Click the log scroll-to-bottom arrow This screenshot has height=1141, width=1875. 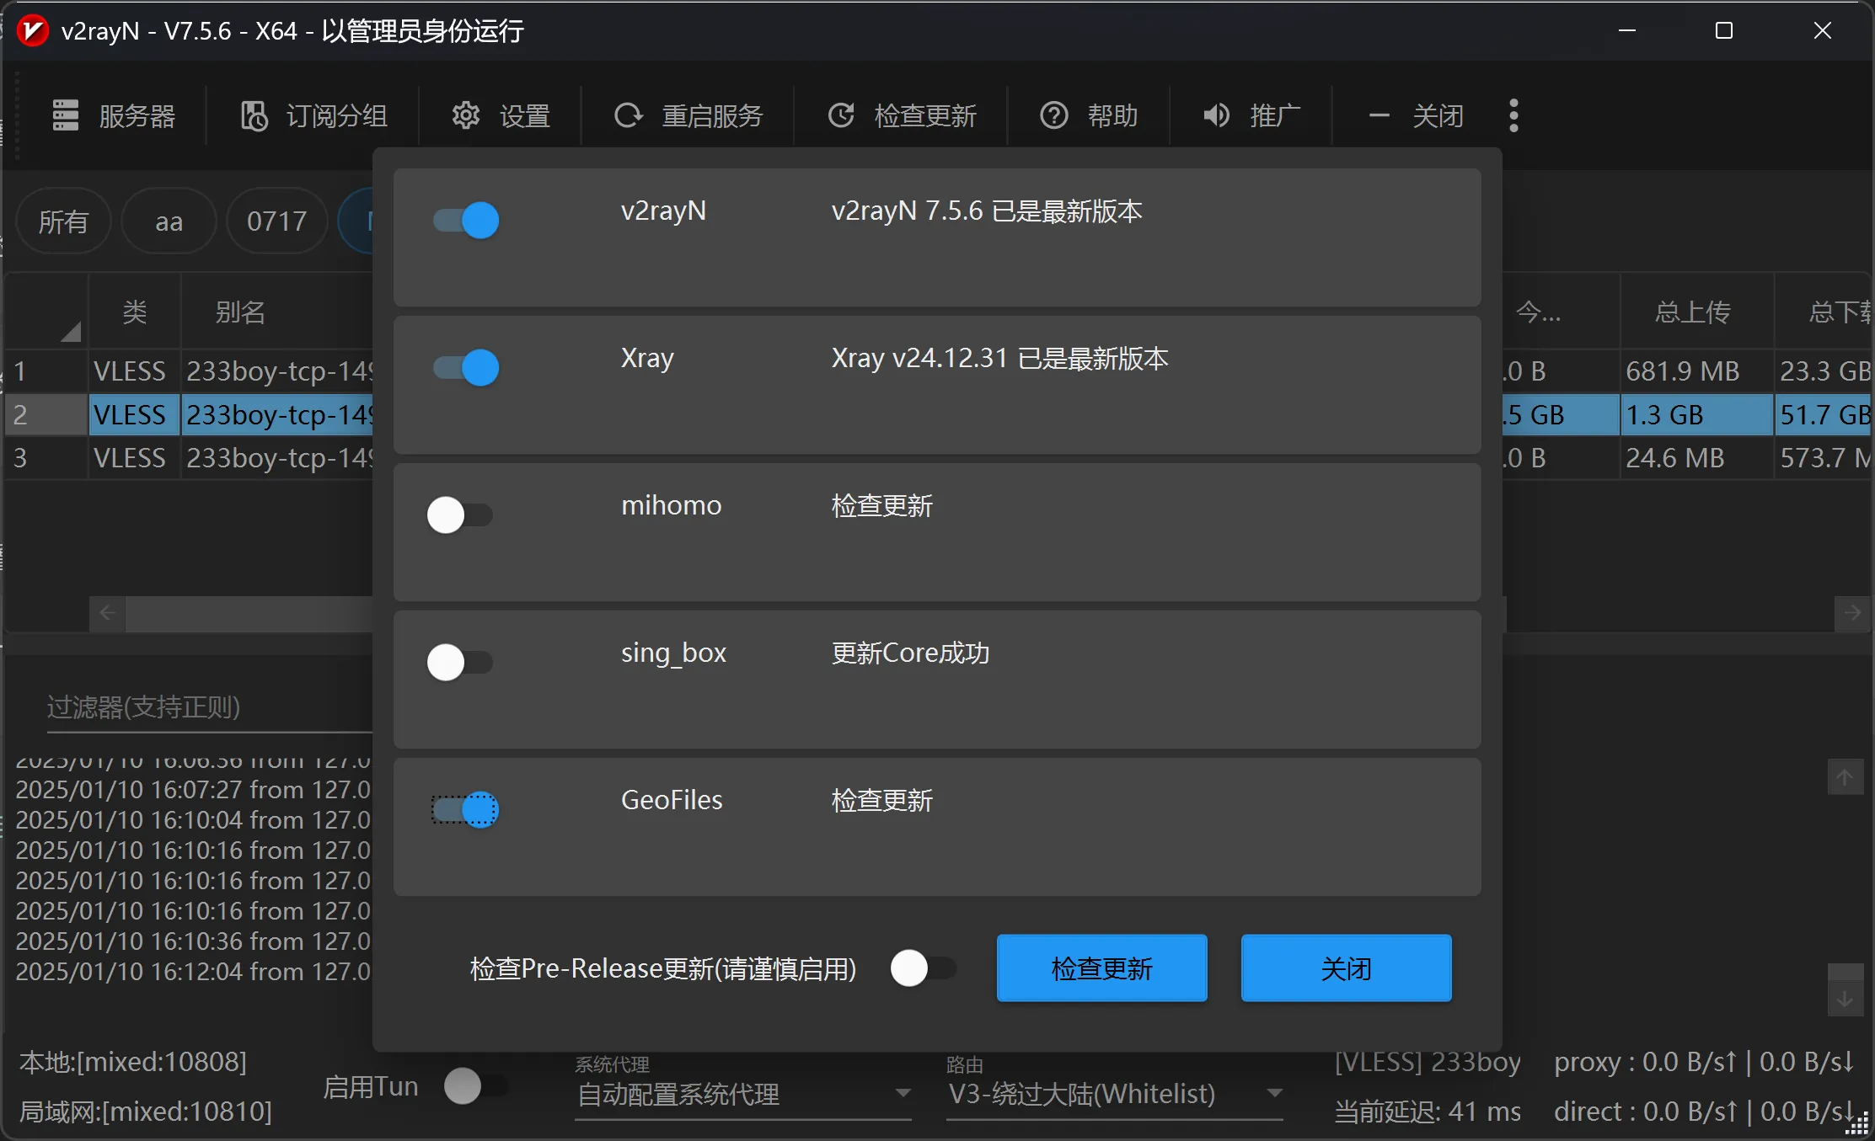point(1846,999)
